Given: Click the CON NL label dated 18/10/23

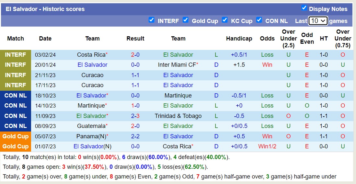Looking at the screenshot, I should pos(16,96).
